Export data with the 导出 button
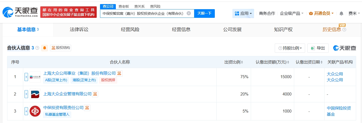The image size is (362, 123). 318,48
